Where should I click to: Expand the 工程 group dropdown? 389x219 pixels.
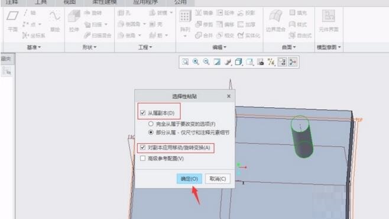[145, 47]
